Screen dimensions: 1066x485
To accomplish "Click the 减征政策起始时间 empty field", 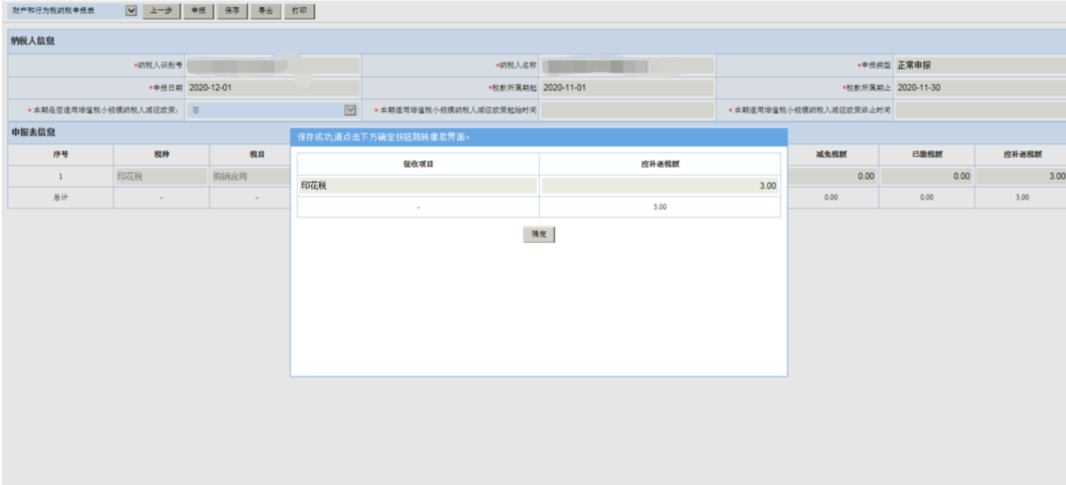I will tap(628, 111).
